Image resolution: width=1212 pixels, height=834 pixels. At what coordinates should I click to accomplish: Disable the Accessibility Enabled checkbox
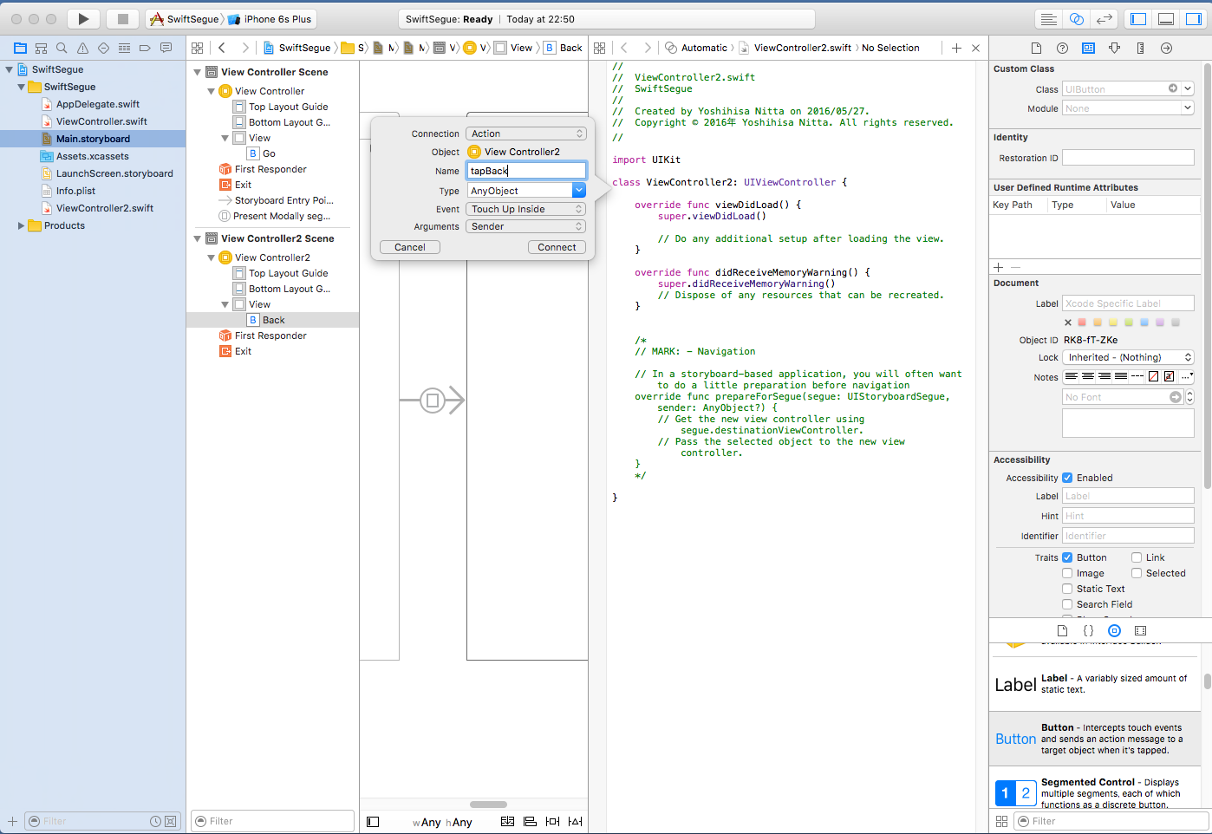click(1067, 478)
